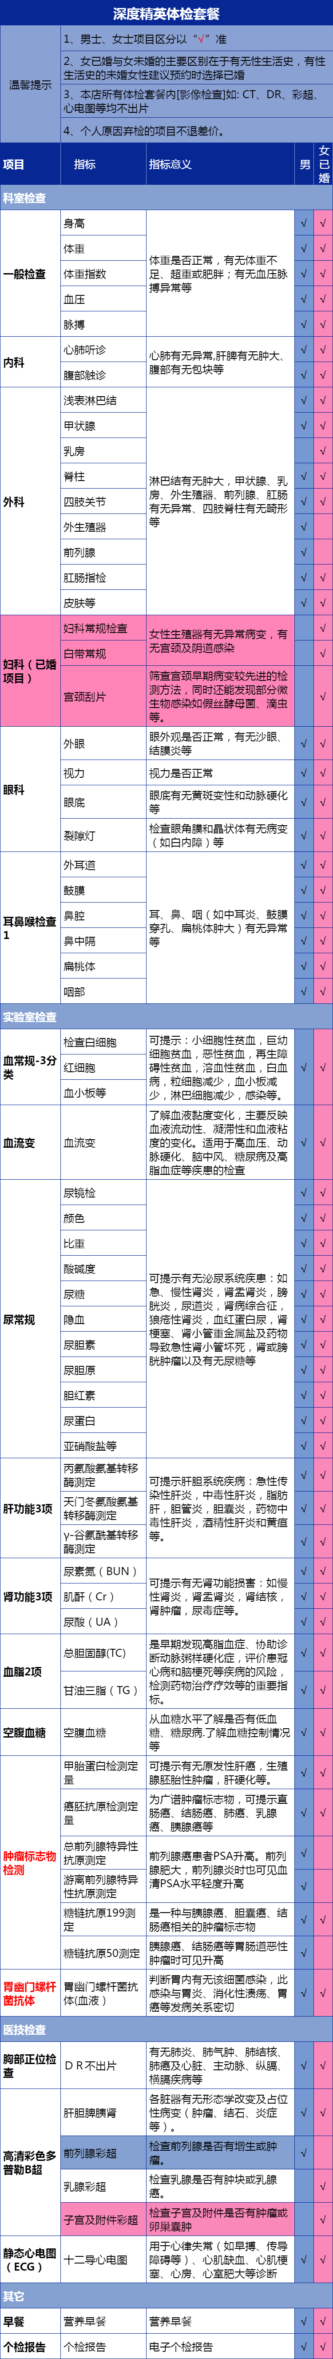Click the 科室检查 section header
The height and width of the screenshot is (2359, 333).
[x=166, y=198]
